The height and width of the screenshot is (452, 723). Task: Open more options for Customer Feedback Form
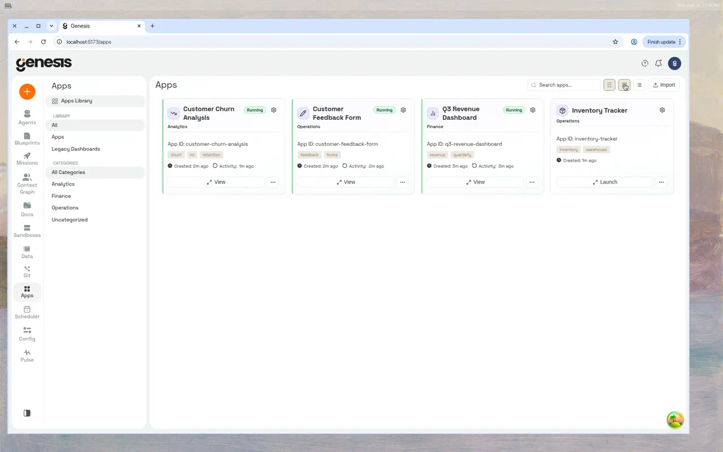pos(402,182)
